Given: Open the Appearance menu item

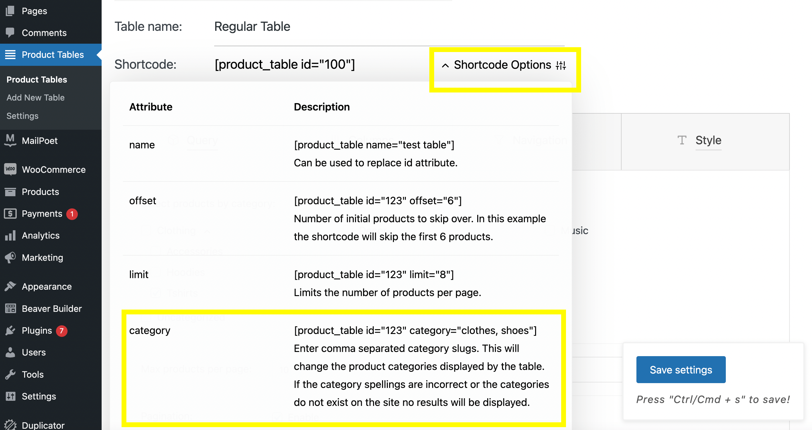Looking at the screenshot, I should point(47,286).
